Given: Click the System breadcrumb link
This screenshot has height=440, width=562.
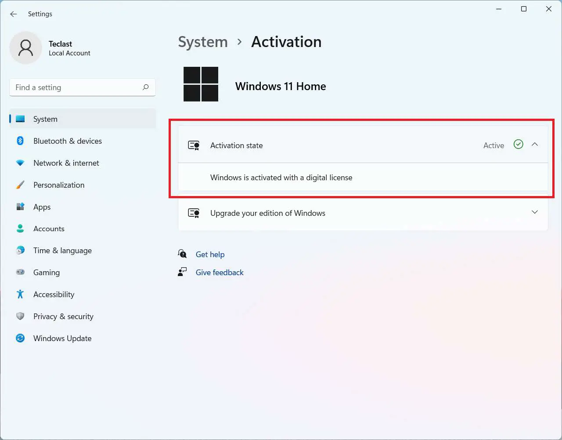Looking at the screenshot, I should coord(203,42).
